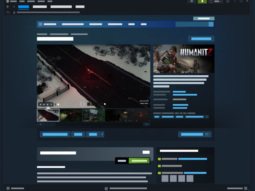Open the wishlist button above the store nav bar
This screenshot has width=255, height=191.
coord(204,19)
